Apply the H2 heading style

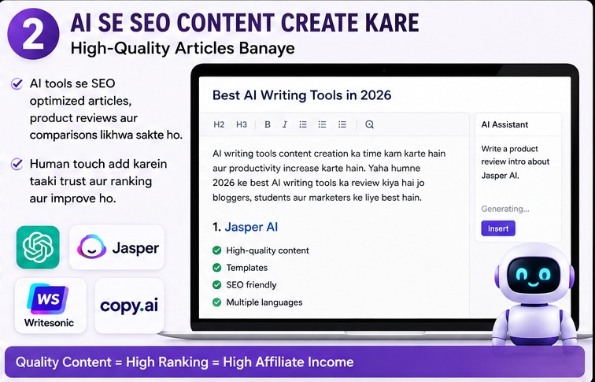coord(219,124)
